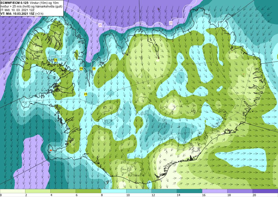Click the legend scale value '20'
The image size is (278, 197).
tap(254, 195)
